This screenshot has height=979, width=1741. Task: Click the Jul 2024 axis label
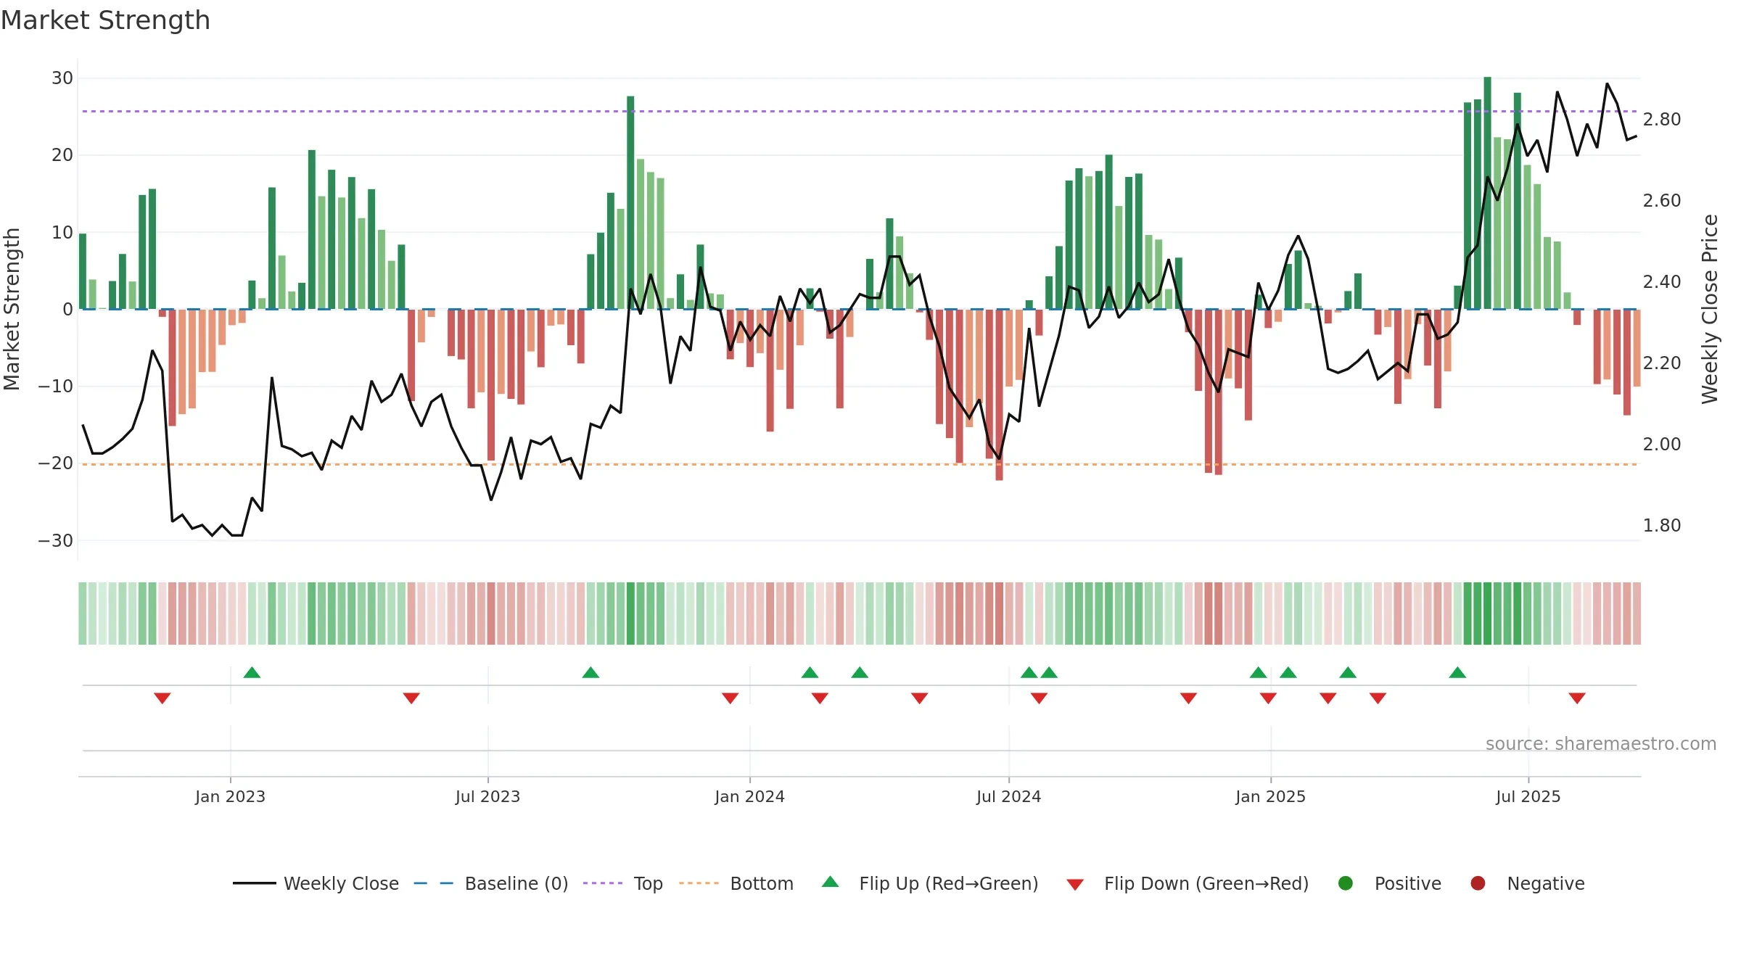coord(1008,797)
